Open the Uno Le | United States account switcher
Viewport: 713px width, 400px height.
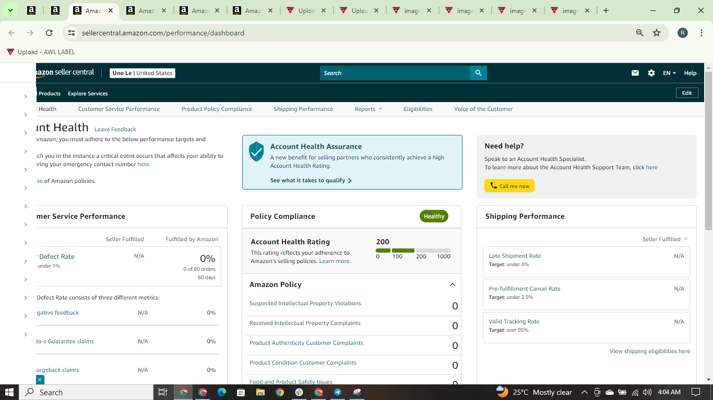(142, 73)
